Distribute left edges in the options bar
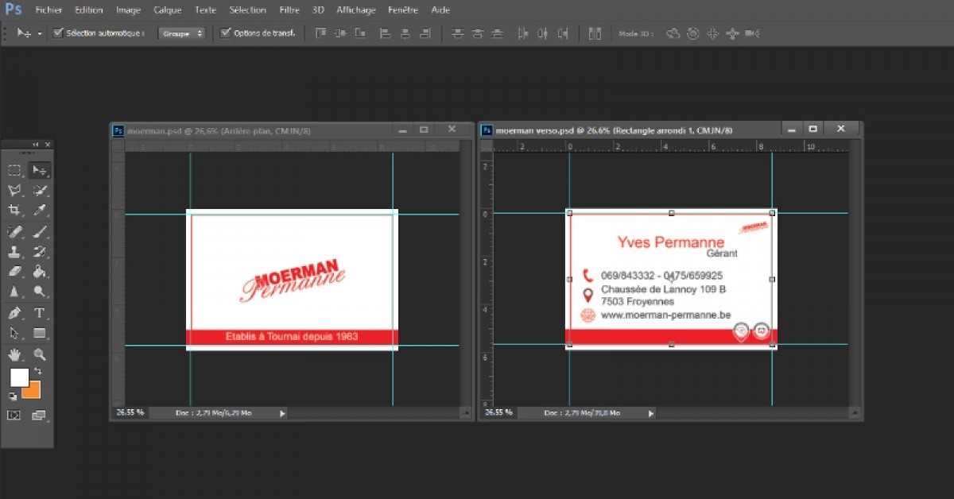 [x=522, y=33]
